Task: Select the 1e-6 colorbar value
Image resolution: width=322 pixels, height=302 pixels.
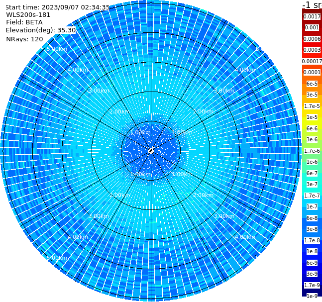Action: 312,162
